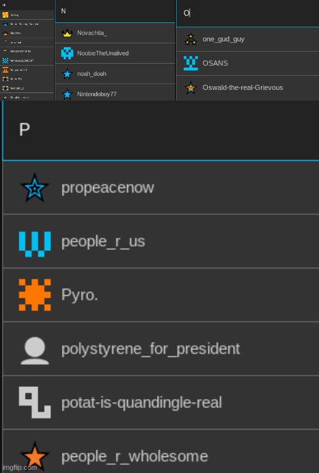Click the blue star icon beside propeacenow

[34, 187]
